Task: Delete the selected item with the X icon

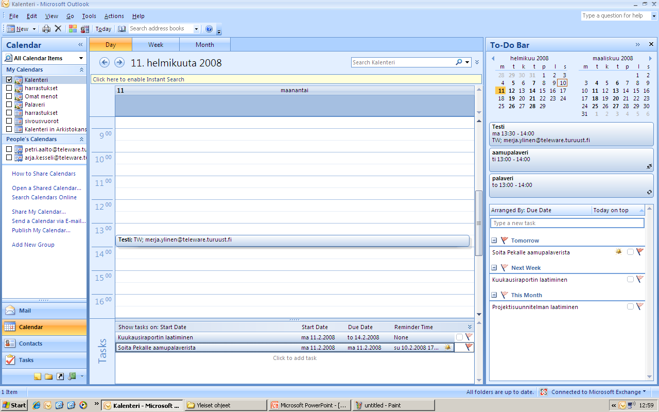Action: click(x=58, y=29)
